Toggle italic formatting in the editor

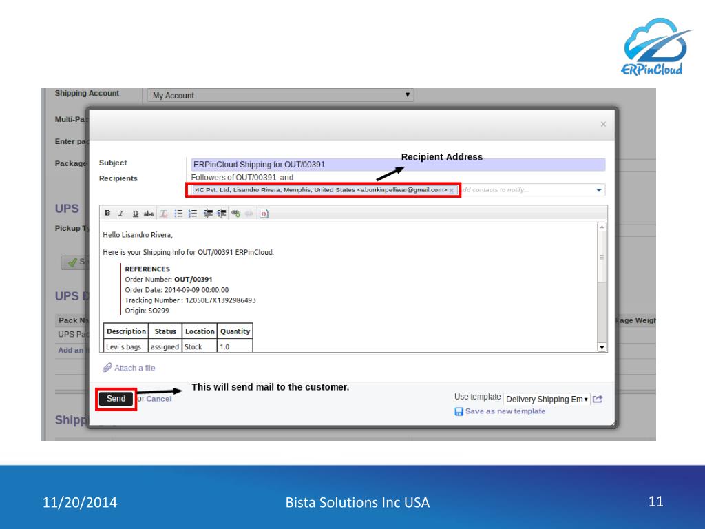point(121,214)
